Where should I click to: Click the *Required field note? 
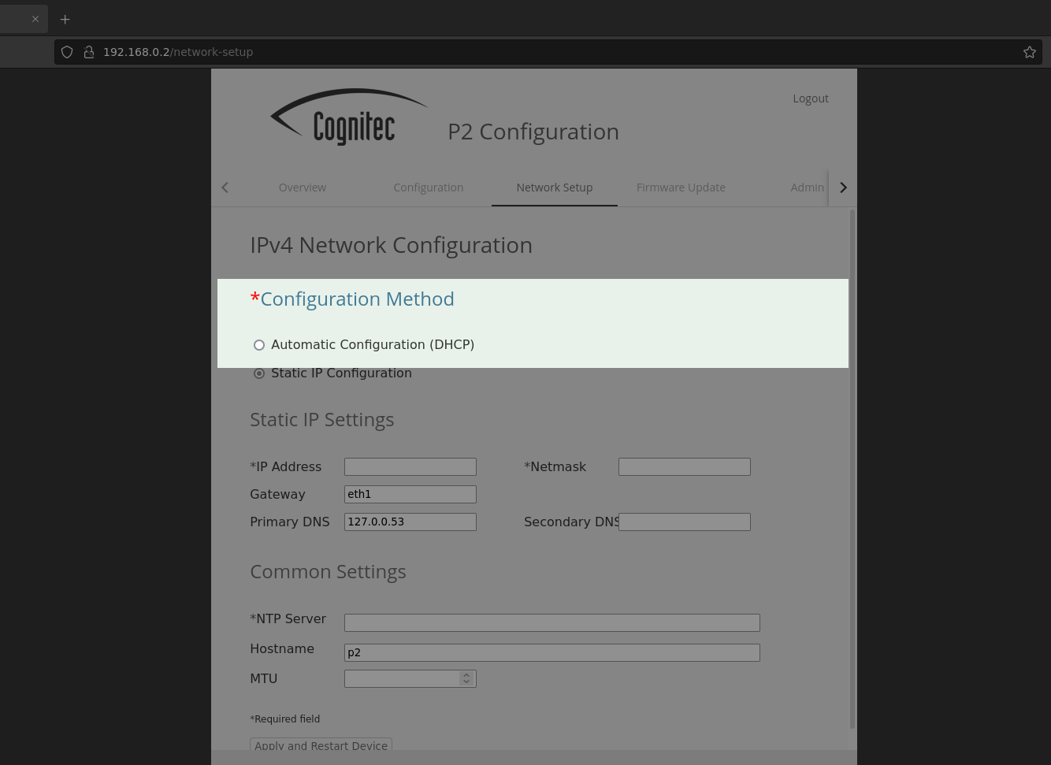click(x=285, y=719)
